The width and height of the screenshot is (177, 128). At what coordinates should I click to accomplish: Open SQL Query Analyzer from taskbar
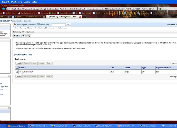[x=149, y=126]
